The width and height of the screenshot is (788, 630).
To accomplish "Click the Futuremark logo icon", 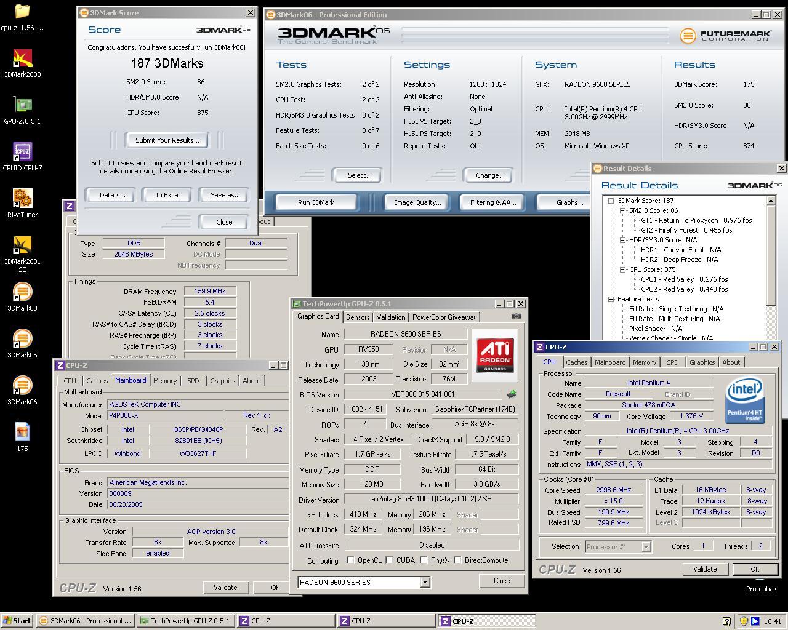I will 687,36.
